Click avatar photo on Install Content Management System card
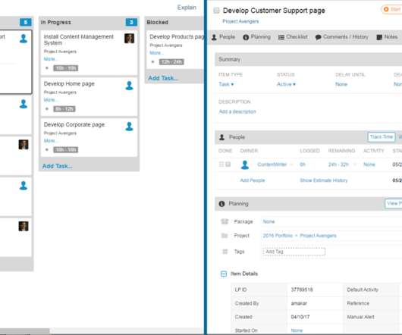402x335 pixels. pos(129,39)
